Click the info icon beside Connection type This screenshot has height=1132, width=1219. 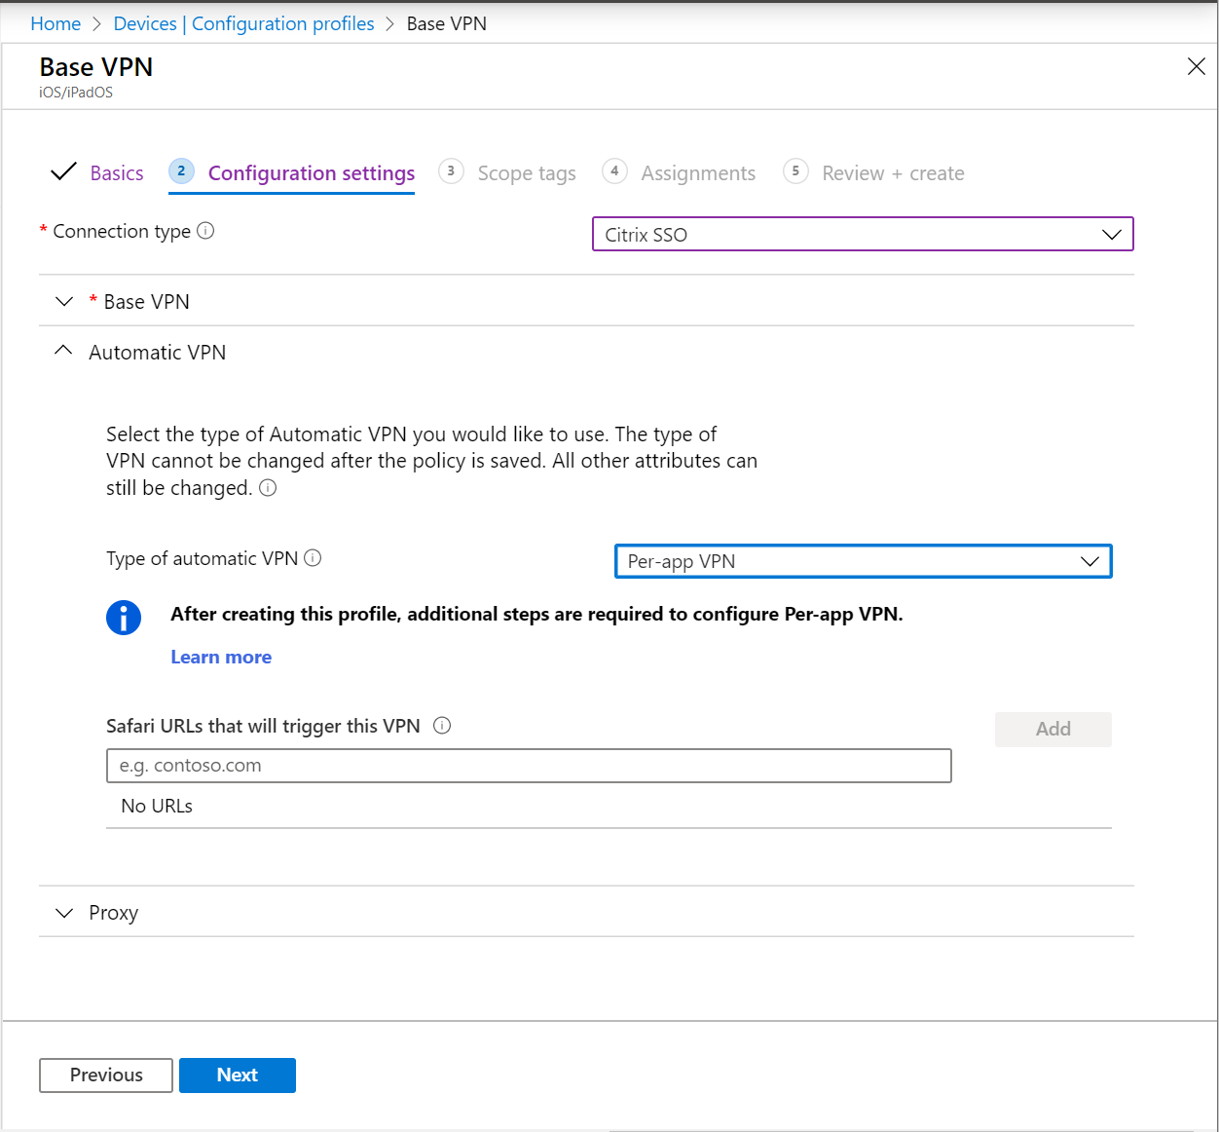(x=205, y=231)
